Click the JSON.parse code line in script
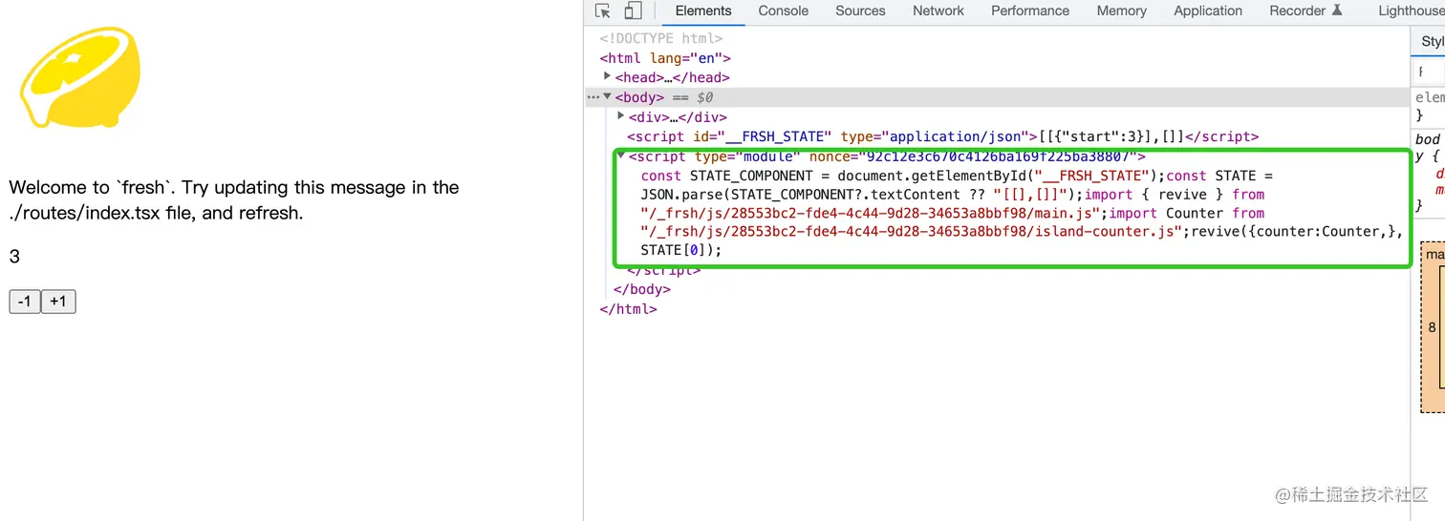Screen dimensions: 1445x521 tap(953, 194)
